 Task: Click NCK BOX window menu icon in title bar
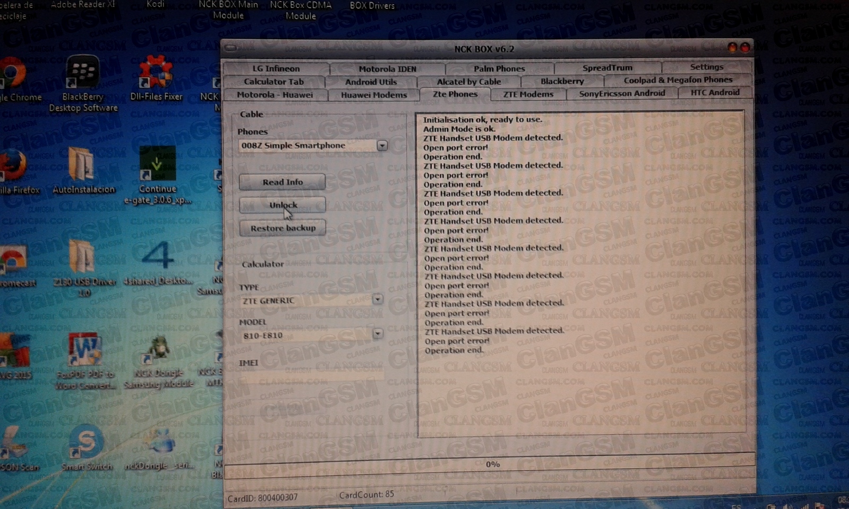(230, 48)
